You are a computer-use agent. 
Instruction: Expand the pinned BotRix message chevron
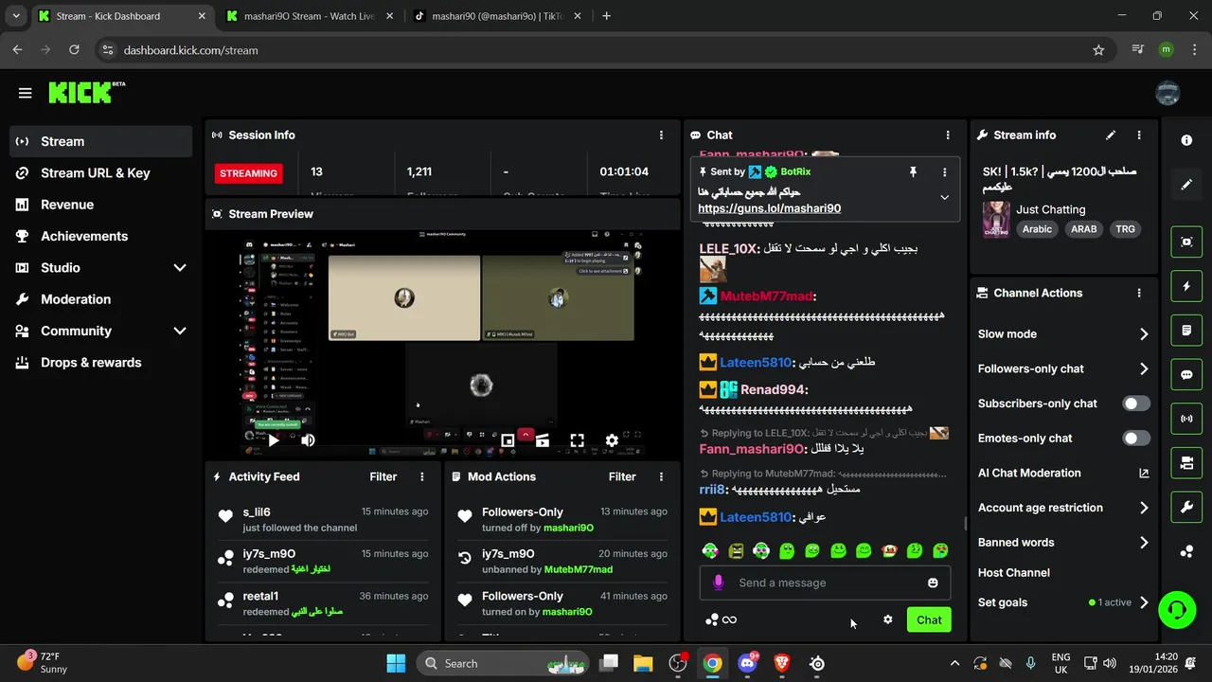click(944, 197)
